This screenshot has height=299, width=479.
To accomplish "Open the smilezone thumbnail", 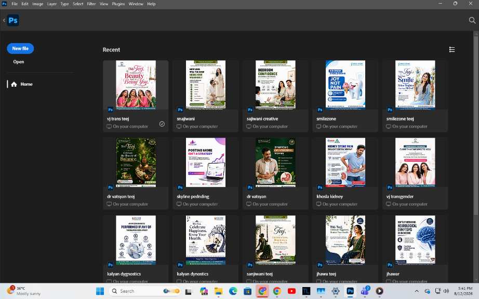I will (x=345, y=85).
